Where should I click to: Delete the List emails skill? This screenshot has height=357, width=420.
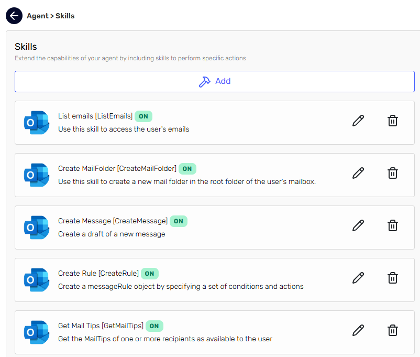(x=392, y=121)
